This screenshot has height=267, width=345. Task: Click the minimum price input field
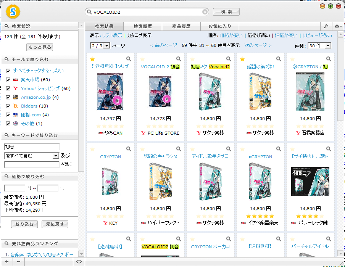pos(15,188)
